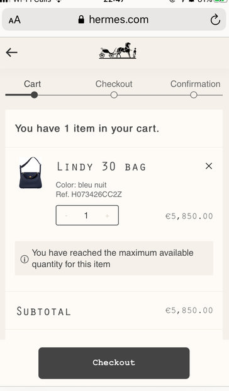
Task: Tap the padlock icon beside hermes.com
Action: coord(81,20)
